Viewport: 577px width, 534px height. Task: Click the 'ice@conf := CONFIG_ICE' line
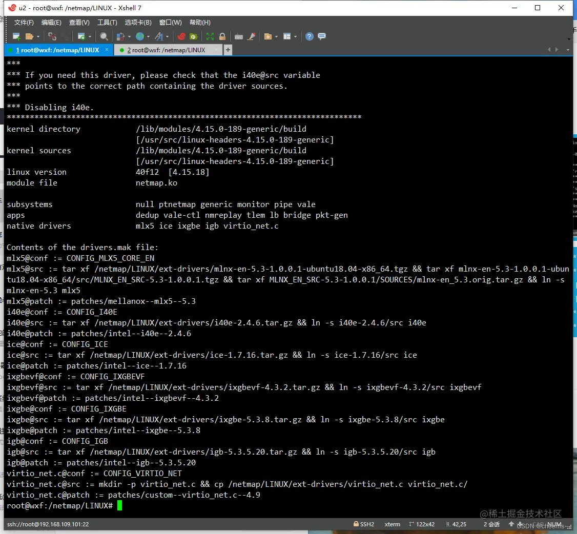57,344
